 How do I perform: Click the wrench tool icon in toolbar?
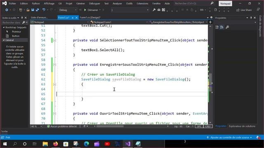click(154, 10)
